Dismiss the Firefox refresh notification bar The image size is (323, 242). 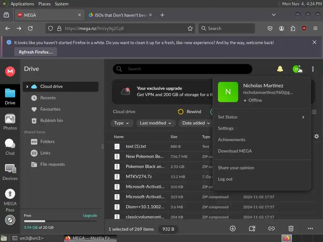314,43
